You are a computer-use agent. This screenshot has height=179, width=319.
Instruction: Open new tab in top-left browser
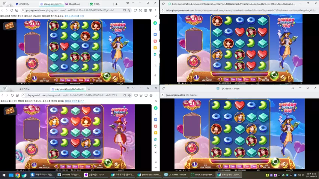click(116, 4)
